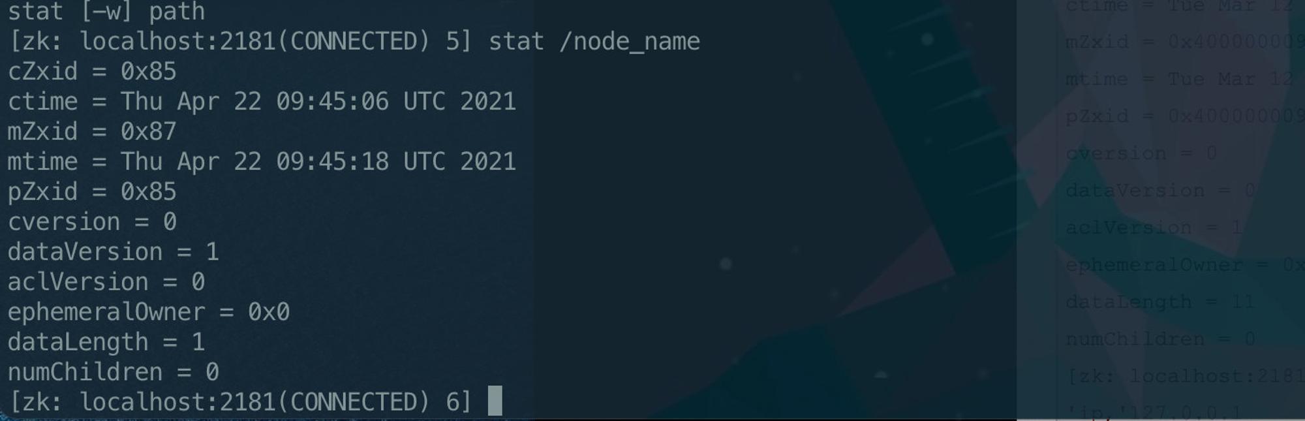The image size is (1305, 421).
Task: Click the cZxid = 0x85 line
Action: click(92, 71)
